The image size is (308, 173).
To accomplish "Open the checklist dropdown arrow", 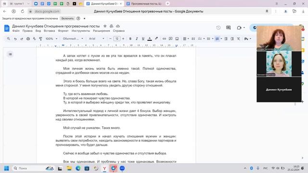I will 204,39.
